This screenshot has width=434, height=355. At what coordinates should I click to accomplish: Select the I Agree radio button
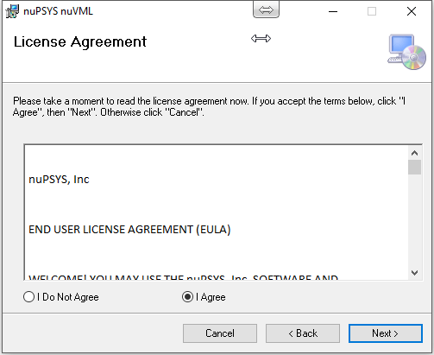(x=187, y=297)
